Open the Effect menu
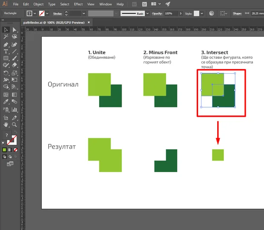264x230 pixels. pyautogui.click(x=78, y=4)
